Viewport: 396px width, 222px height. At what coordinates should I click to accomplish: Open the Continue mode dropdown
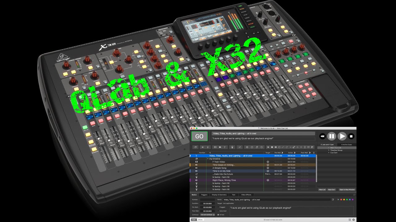point(207,215)
